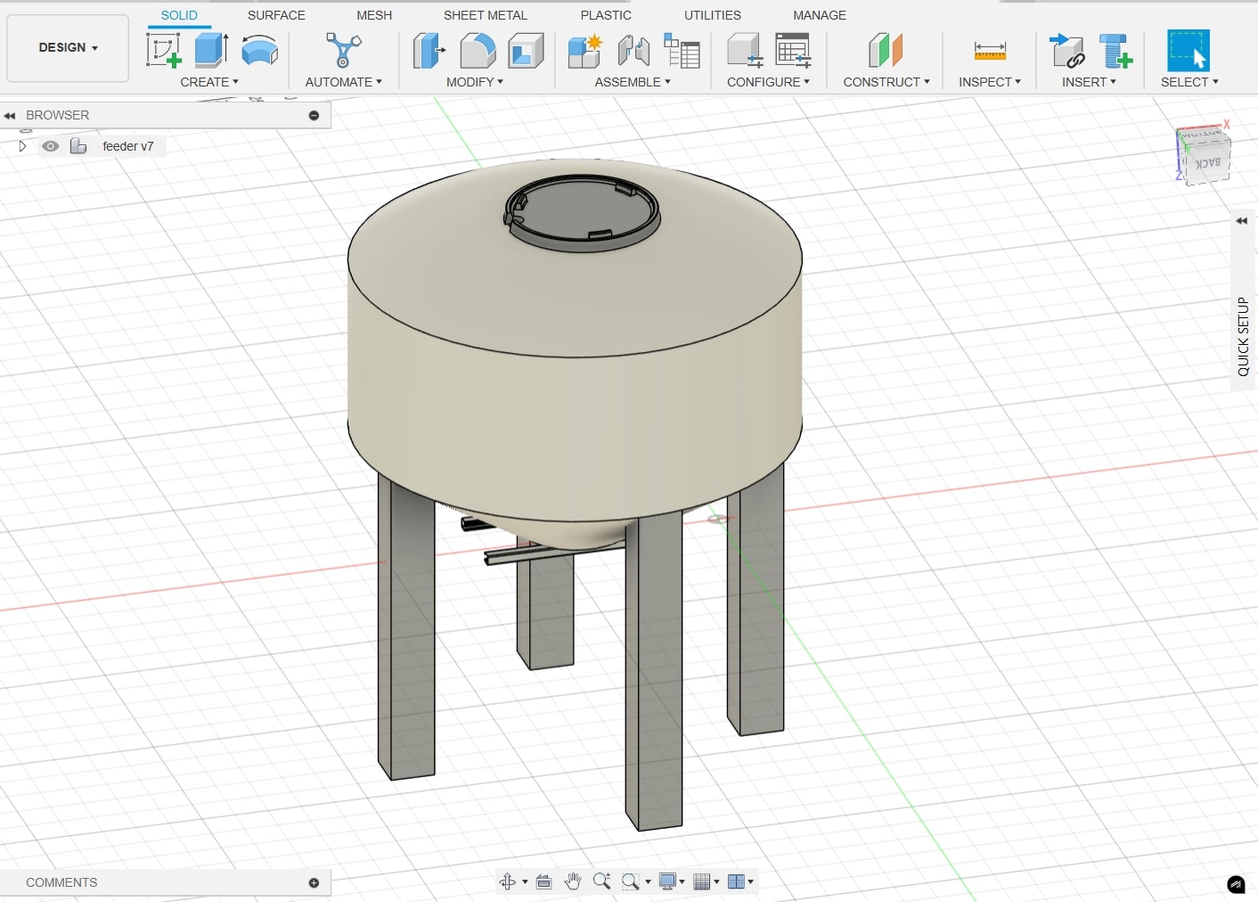Select the Create Sketch tool
The width and height of the screenshot is (1258, 902).
point(164,51)
